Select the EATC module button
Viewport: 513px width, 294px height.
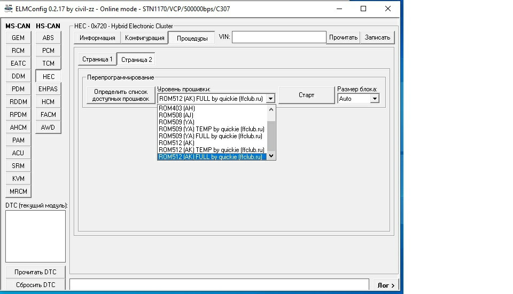pos(18,63)
